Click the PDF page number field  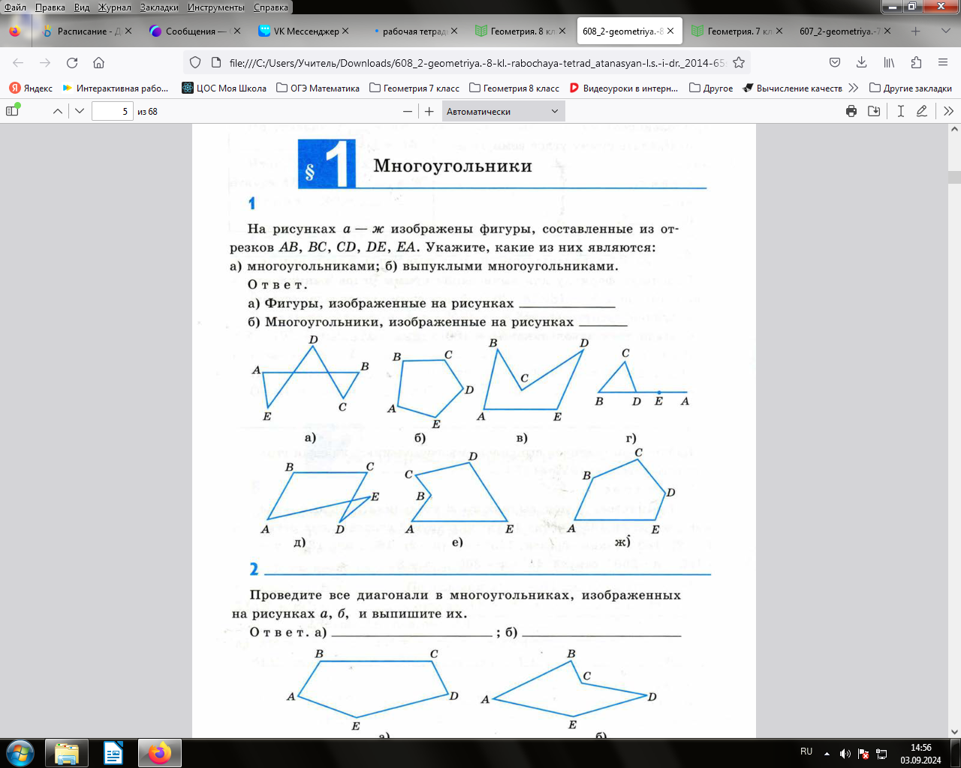(x=113, y=111)
